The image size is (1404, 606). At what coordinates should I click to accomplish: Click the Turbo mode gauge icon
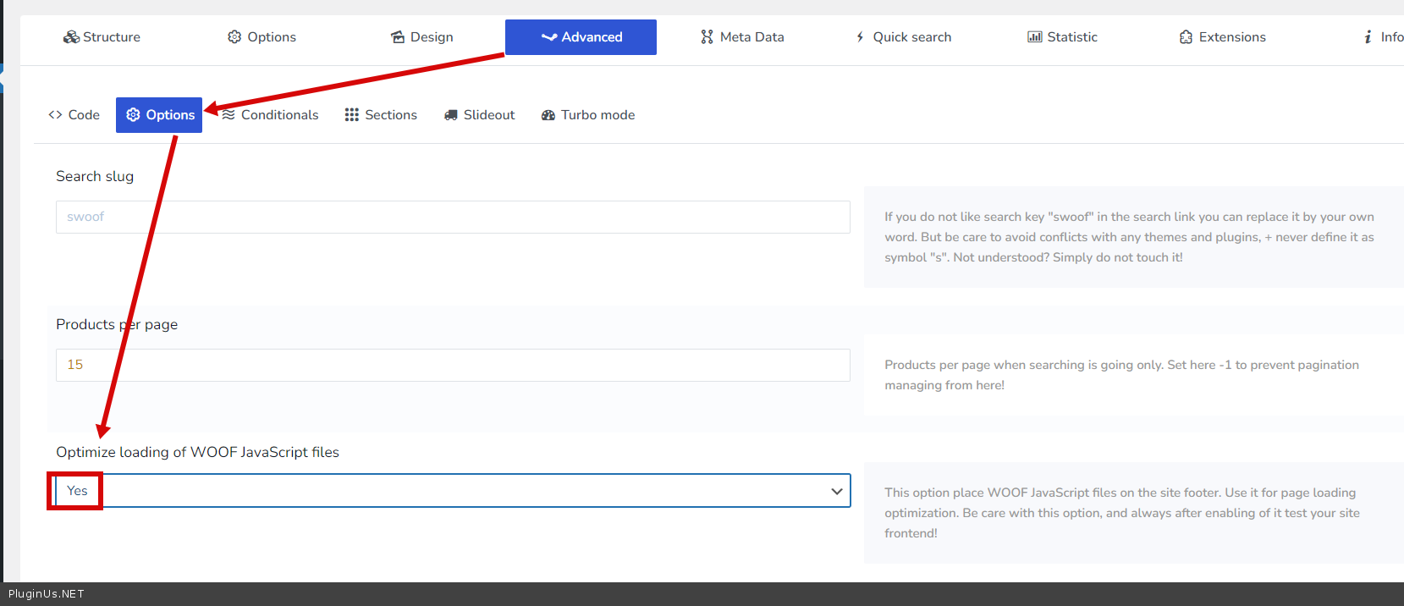pyautogui.click(x=548, y=115)
